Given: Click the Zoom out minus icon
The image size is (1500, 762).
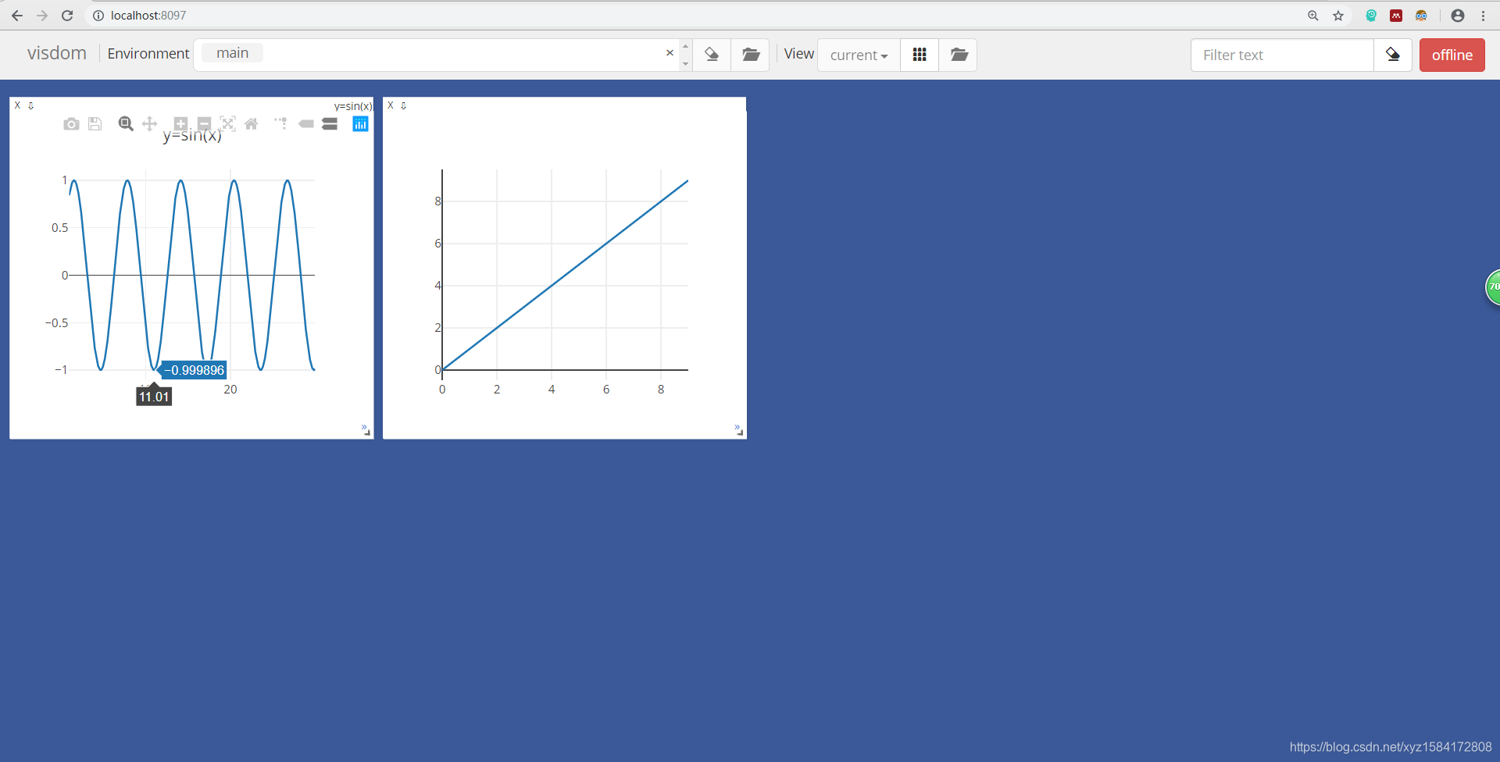Looking at the screenshot, I should pyautogui.click(x=204, y=124).
